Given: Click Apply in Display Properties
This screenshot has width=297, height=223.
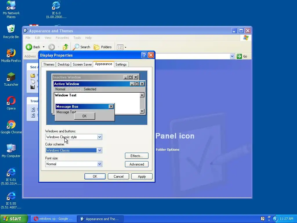Looking at the screenshot, I should coord(142,176).
